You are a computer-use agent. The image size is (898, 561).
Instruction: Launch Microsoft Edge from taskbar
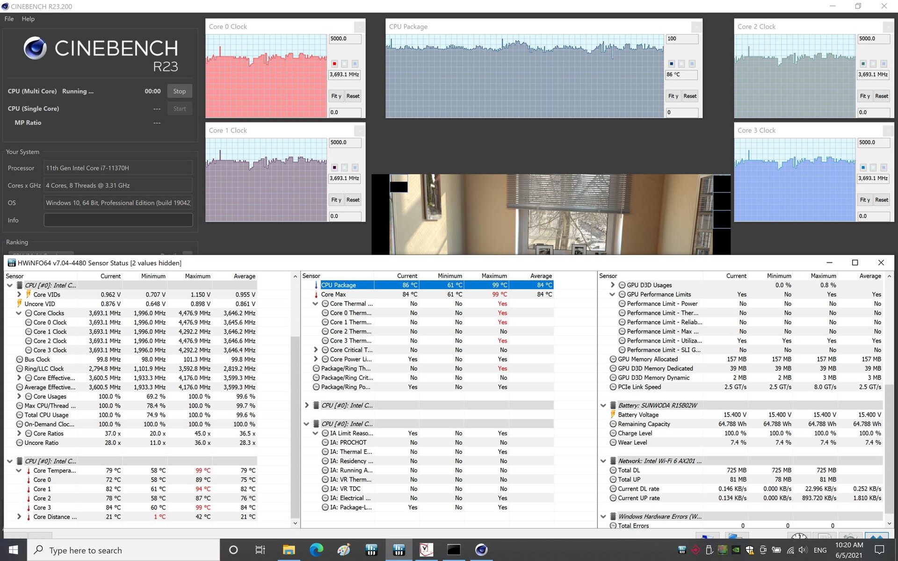316,550
